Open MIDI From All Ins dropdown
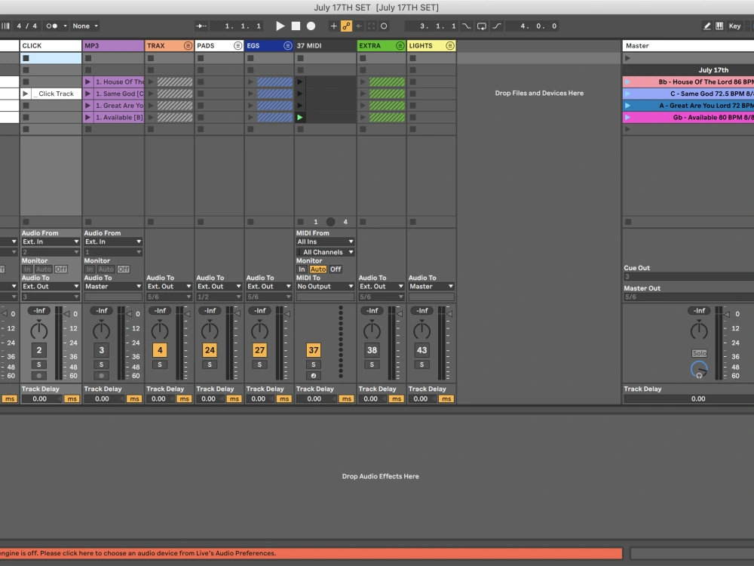The width and height of the screenshot is (754, 566). 325,241
